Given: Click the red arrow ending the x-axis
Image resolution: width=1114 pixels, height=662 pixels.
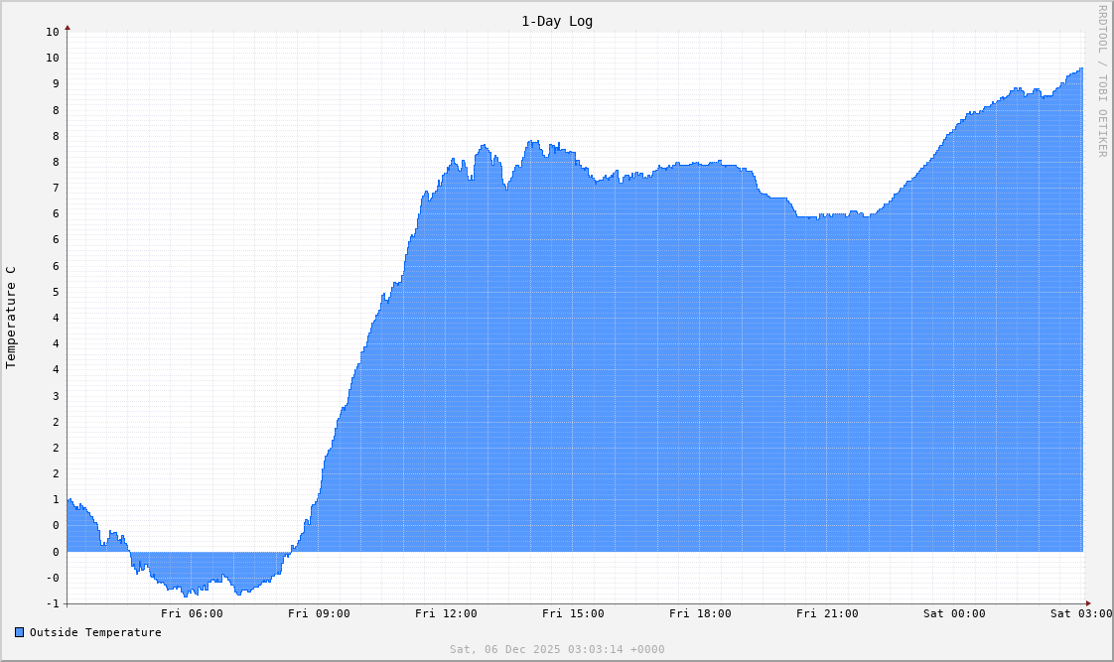Looking at the screenshot, I should coord(1087,602).
